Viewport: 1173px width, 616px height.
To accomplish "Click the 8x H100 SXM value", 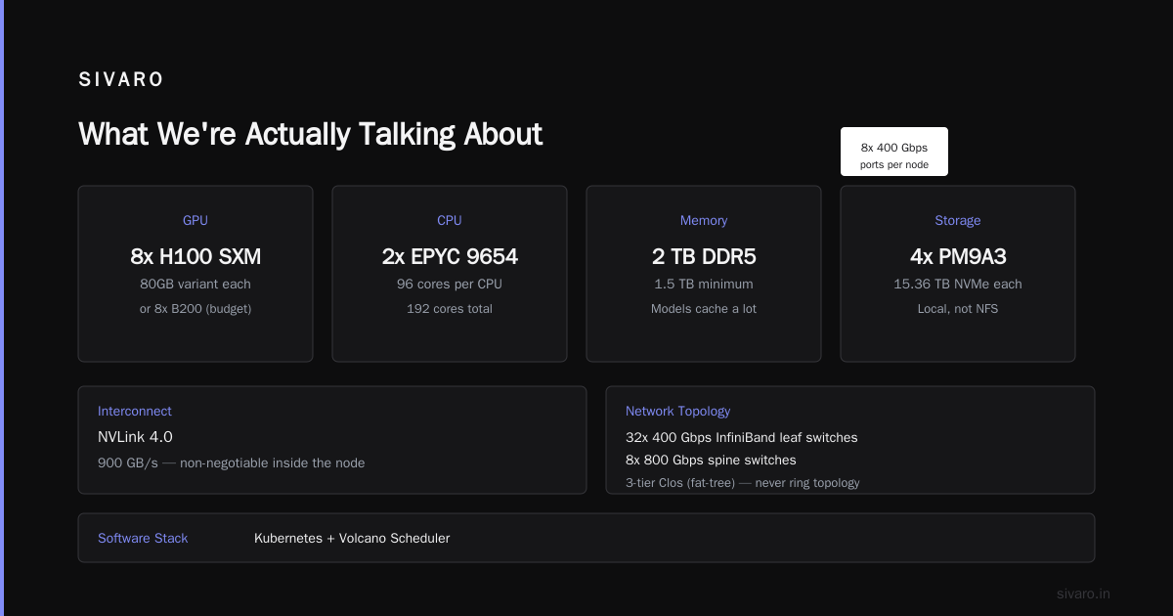I will click(195, 257).
